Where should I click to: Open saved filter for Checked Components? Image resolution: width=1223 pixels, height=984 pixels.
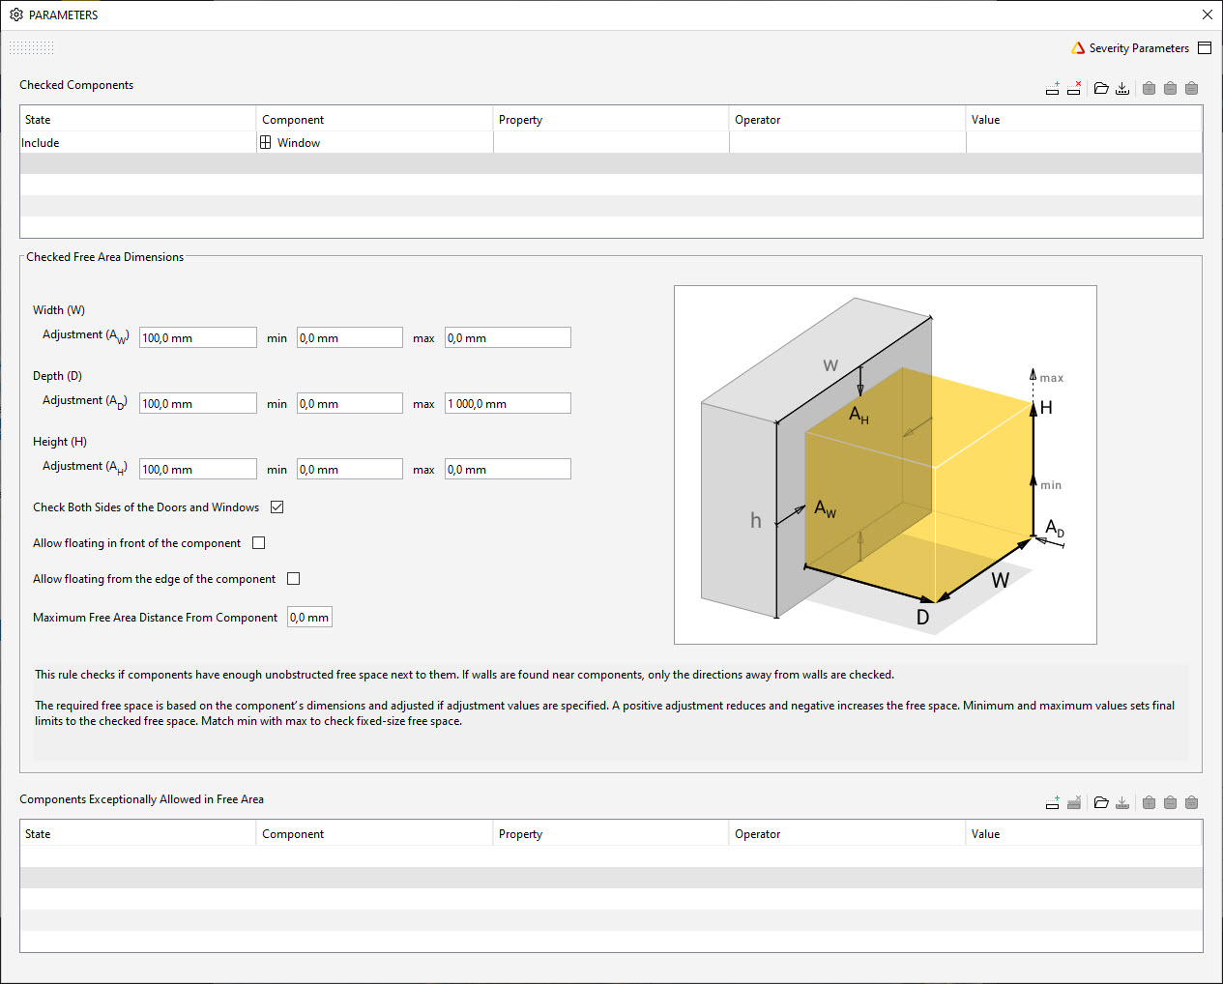click(x=1101, y=88)
